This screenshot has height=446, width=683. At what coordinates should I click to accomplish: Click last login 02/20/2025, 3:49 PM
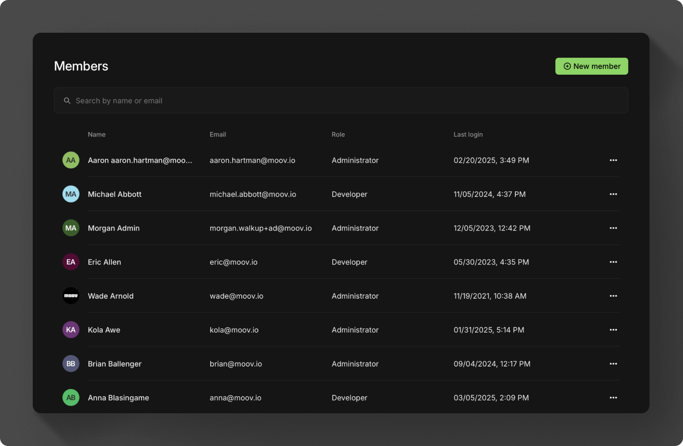(491, 160)
